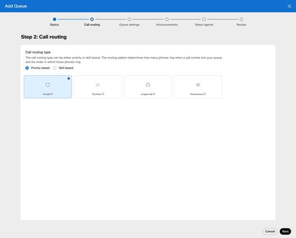This screenshot has height=238, width=296.
Task: Click the 'Call routing type' section label
Action: (38, 52)
